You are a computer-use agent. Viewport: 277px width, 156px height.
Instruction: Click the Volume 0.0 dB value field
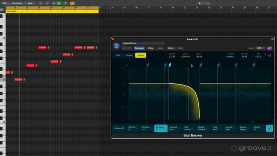pos(172,57)
